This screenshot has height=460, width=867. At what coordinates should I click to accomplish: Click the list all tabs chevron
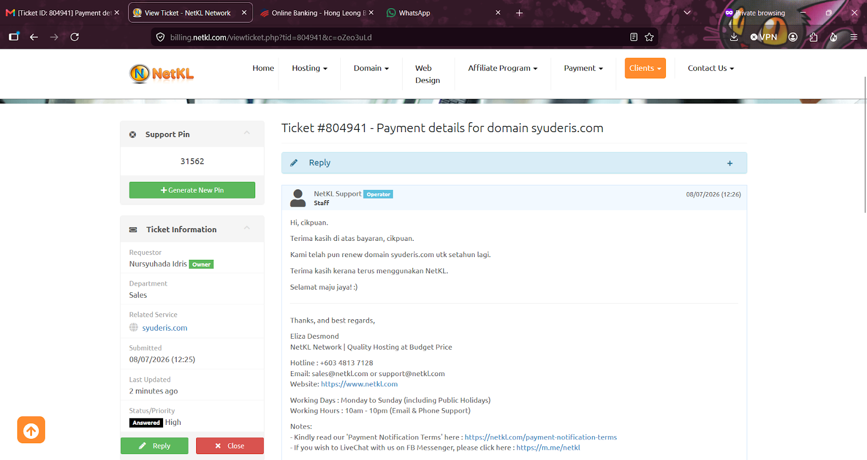[687, 12]
